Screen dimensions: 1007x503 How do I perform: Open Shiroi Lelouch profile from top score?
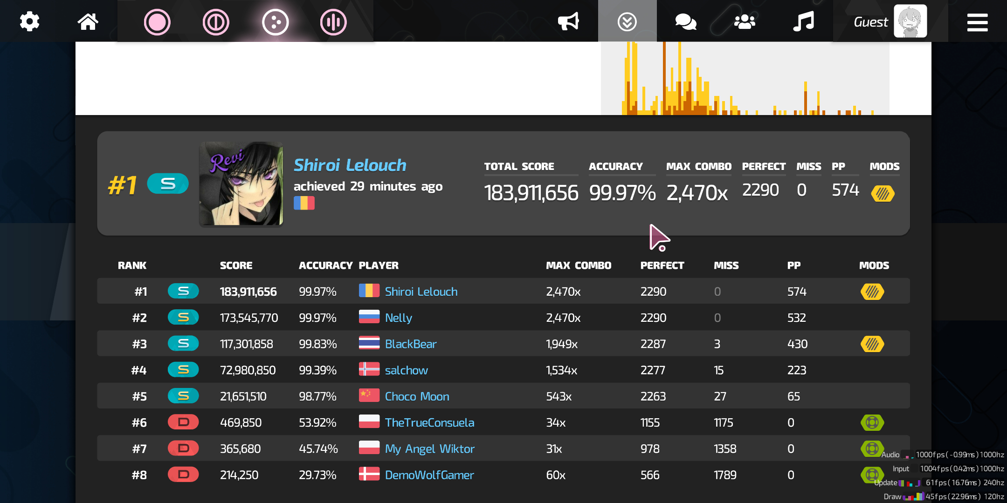(x=350, y=165)
